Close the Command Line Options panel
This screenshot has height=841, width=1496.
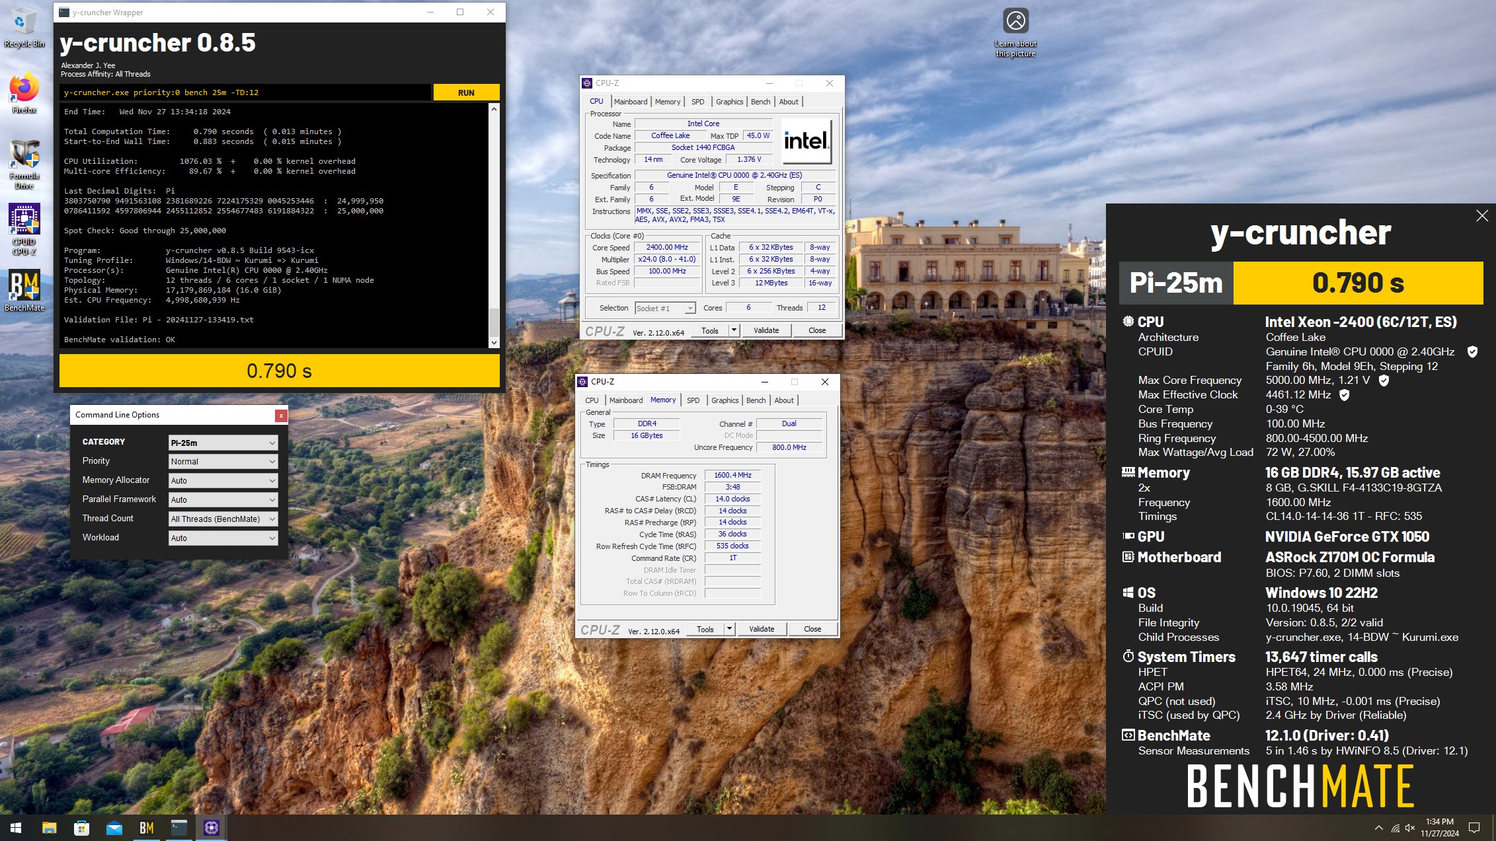click(281, 416)
